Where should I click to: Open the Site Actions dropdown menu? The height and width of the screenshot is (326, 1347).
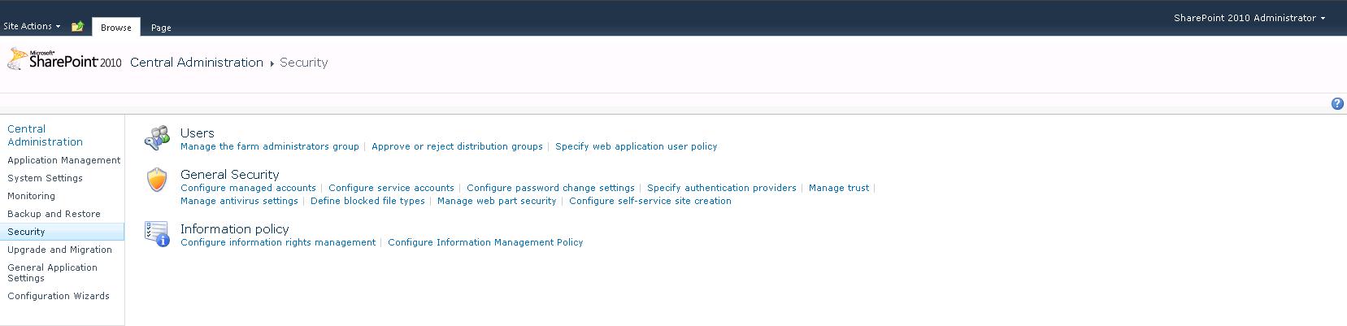pos(32,27)
